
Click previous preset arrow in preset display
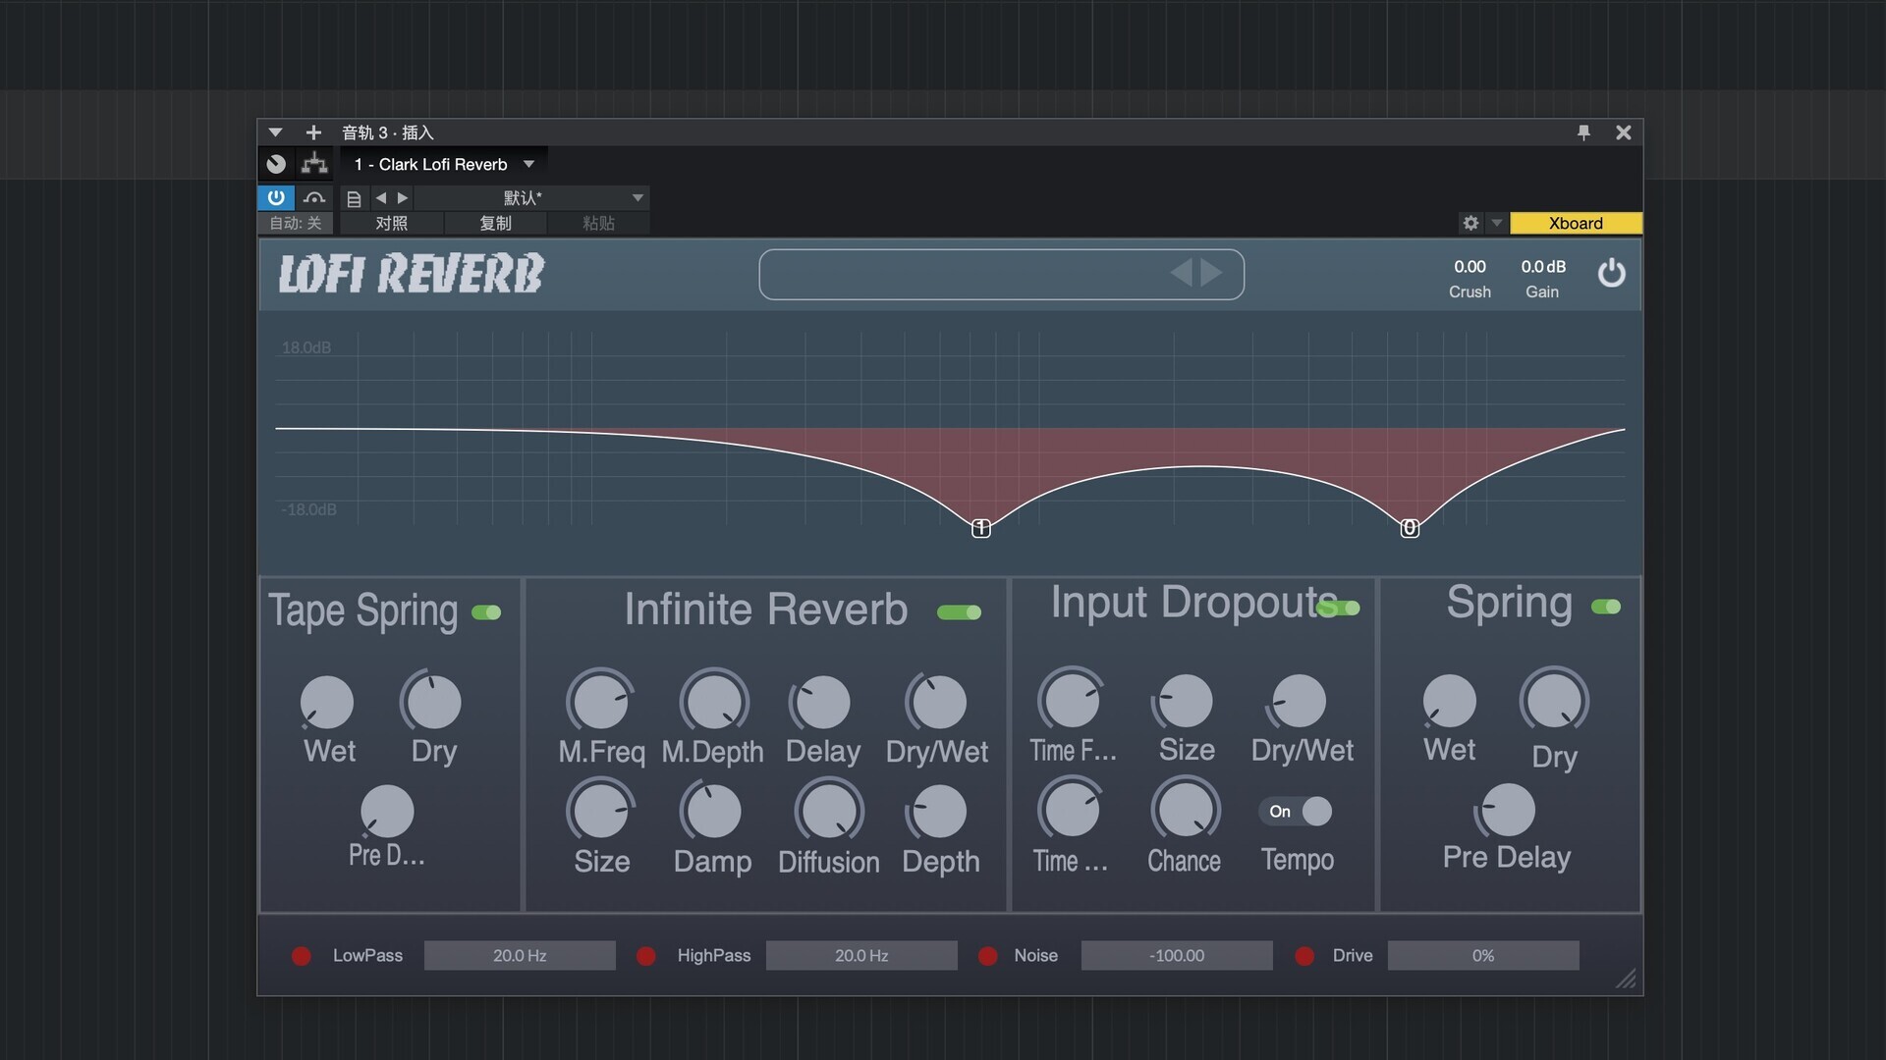pyautogui.click(x=1181, y=273)
